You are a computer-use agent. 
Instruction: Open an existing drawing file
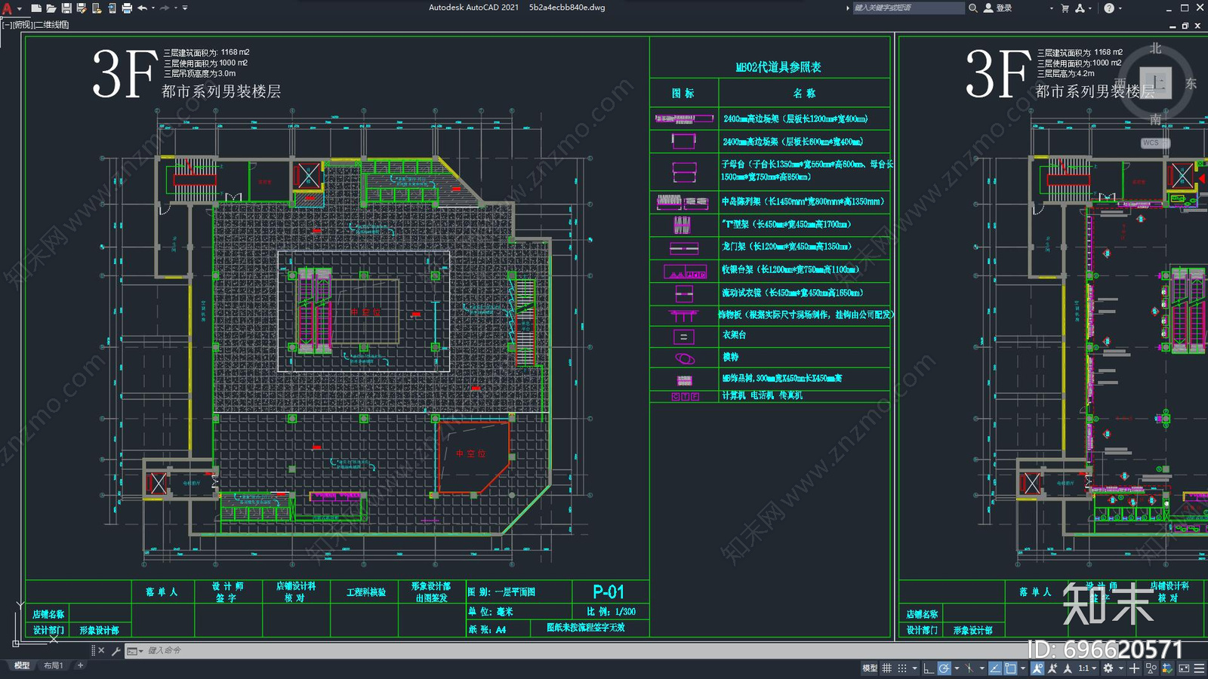pos(51,8)
